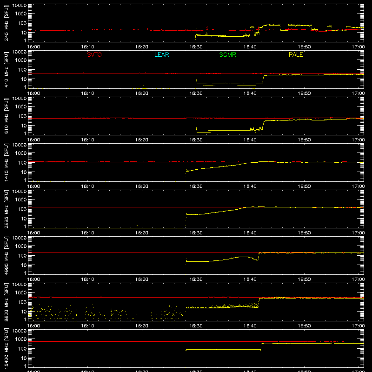Click the red SVTO station label
This screenshot has width=372, height=372.
pyautogui.click(x=94, y=54)
